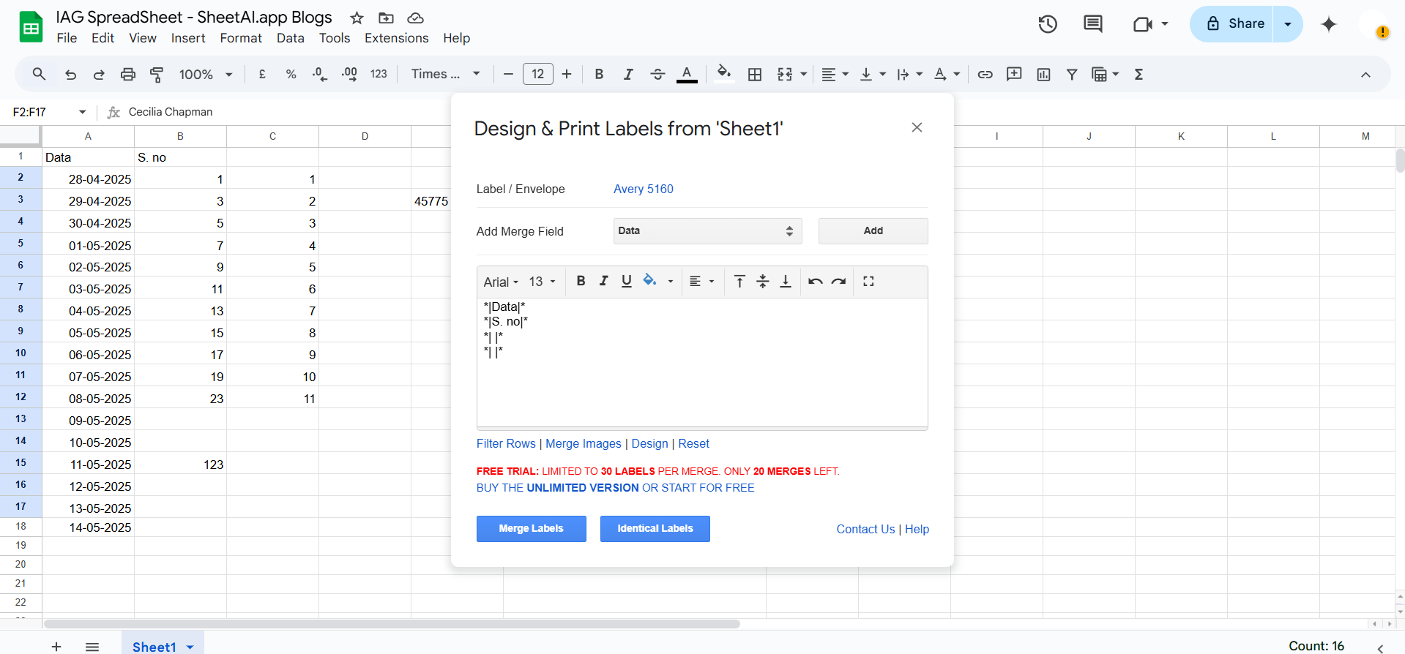Open the merge field Data selector
Screen dimensions: 1405x654
[707, 231]
